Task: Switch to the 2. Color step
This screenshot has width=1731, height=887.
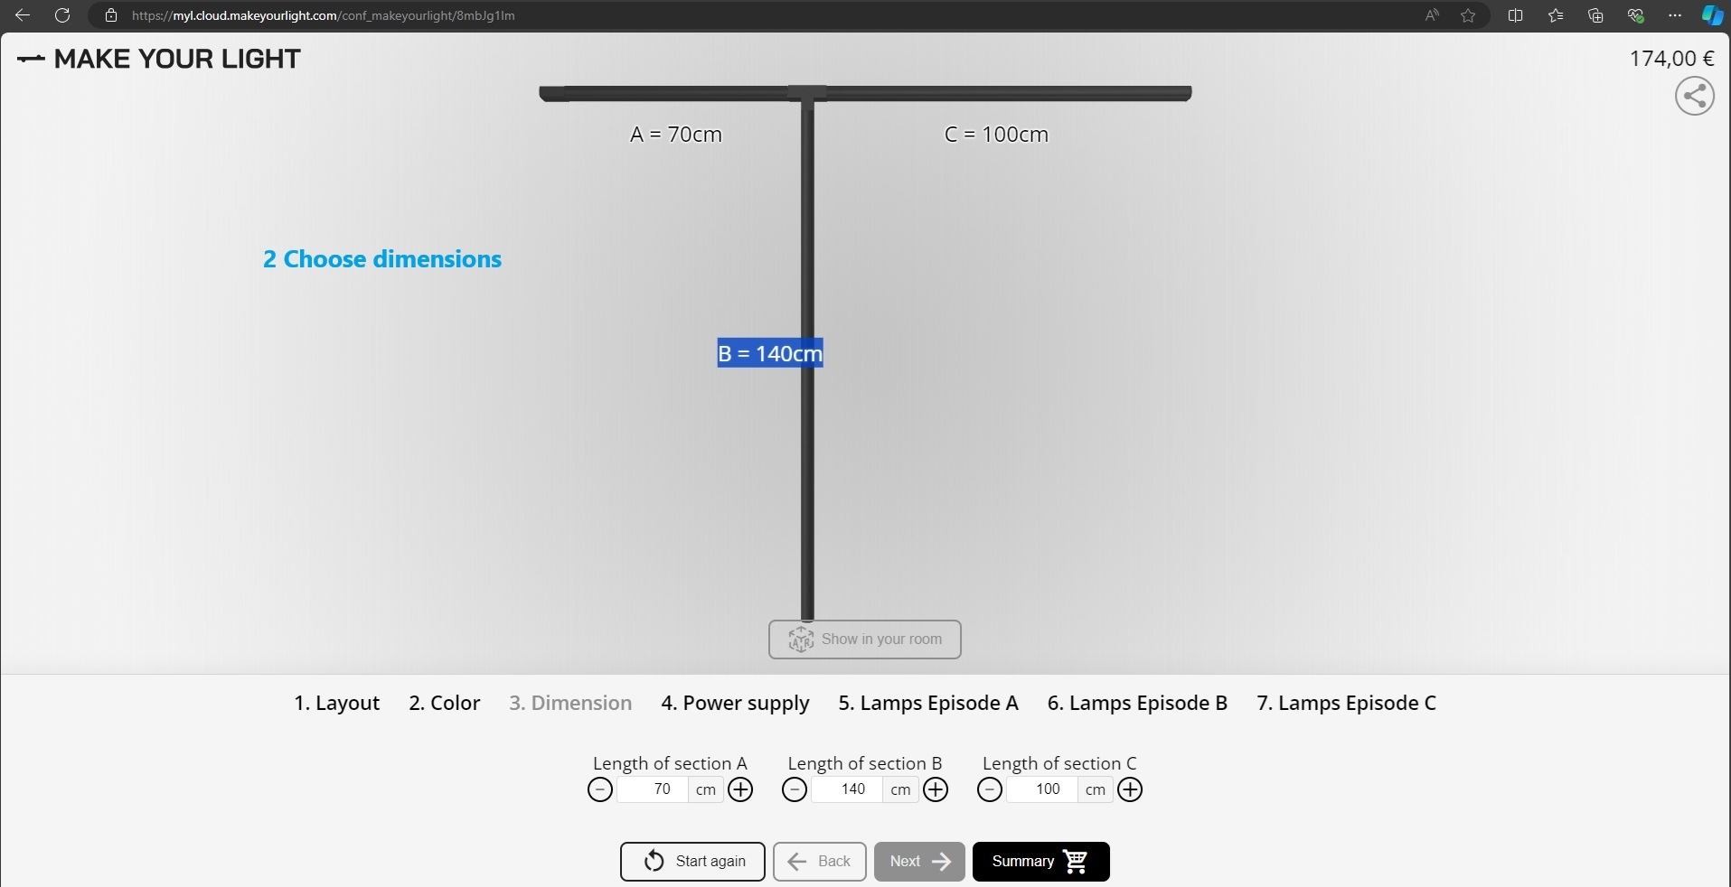Action: coord(444,703)
